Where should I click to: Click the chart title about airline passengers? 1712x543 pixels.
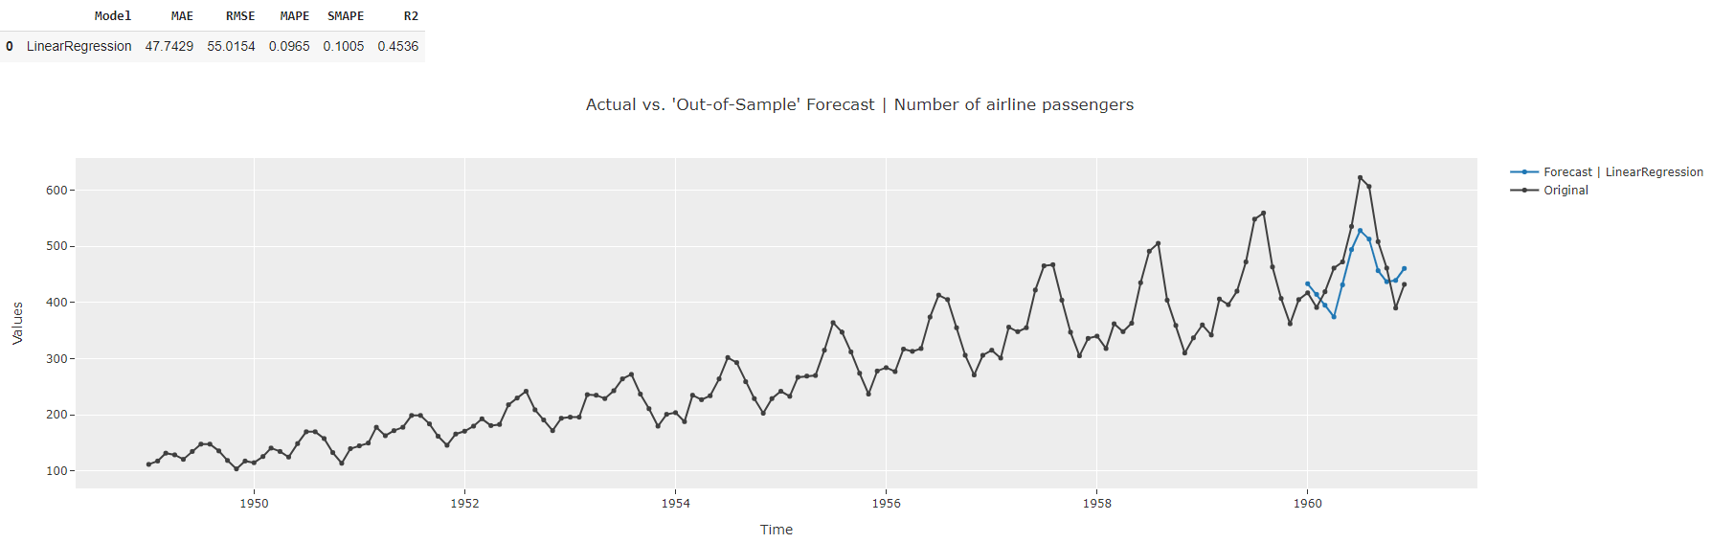point(859,104)
